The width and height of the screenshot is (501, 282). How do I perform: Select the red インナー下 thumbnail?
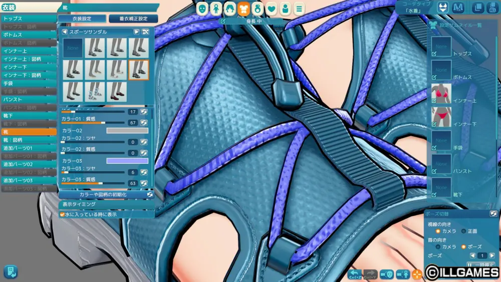click(441, 117)
